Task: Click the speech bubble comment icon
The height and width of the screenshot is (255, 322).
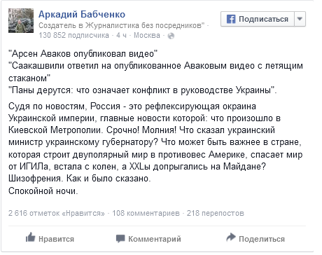Action: point(120,239)
